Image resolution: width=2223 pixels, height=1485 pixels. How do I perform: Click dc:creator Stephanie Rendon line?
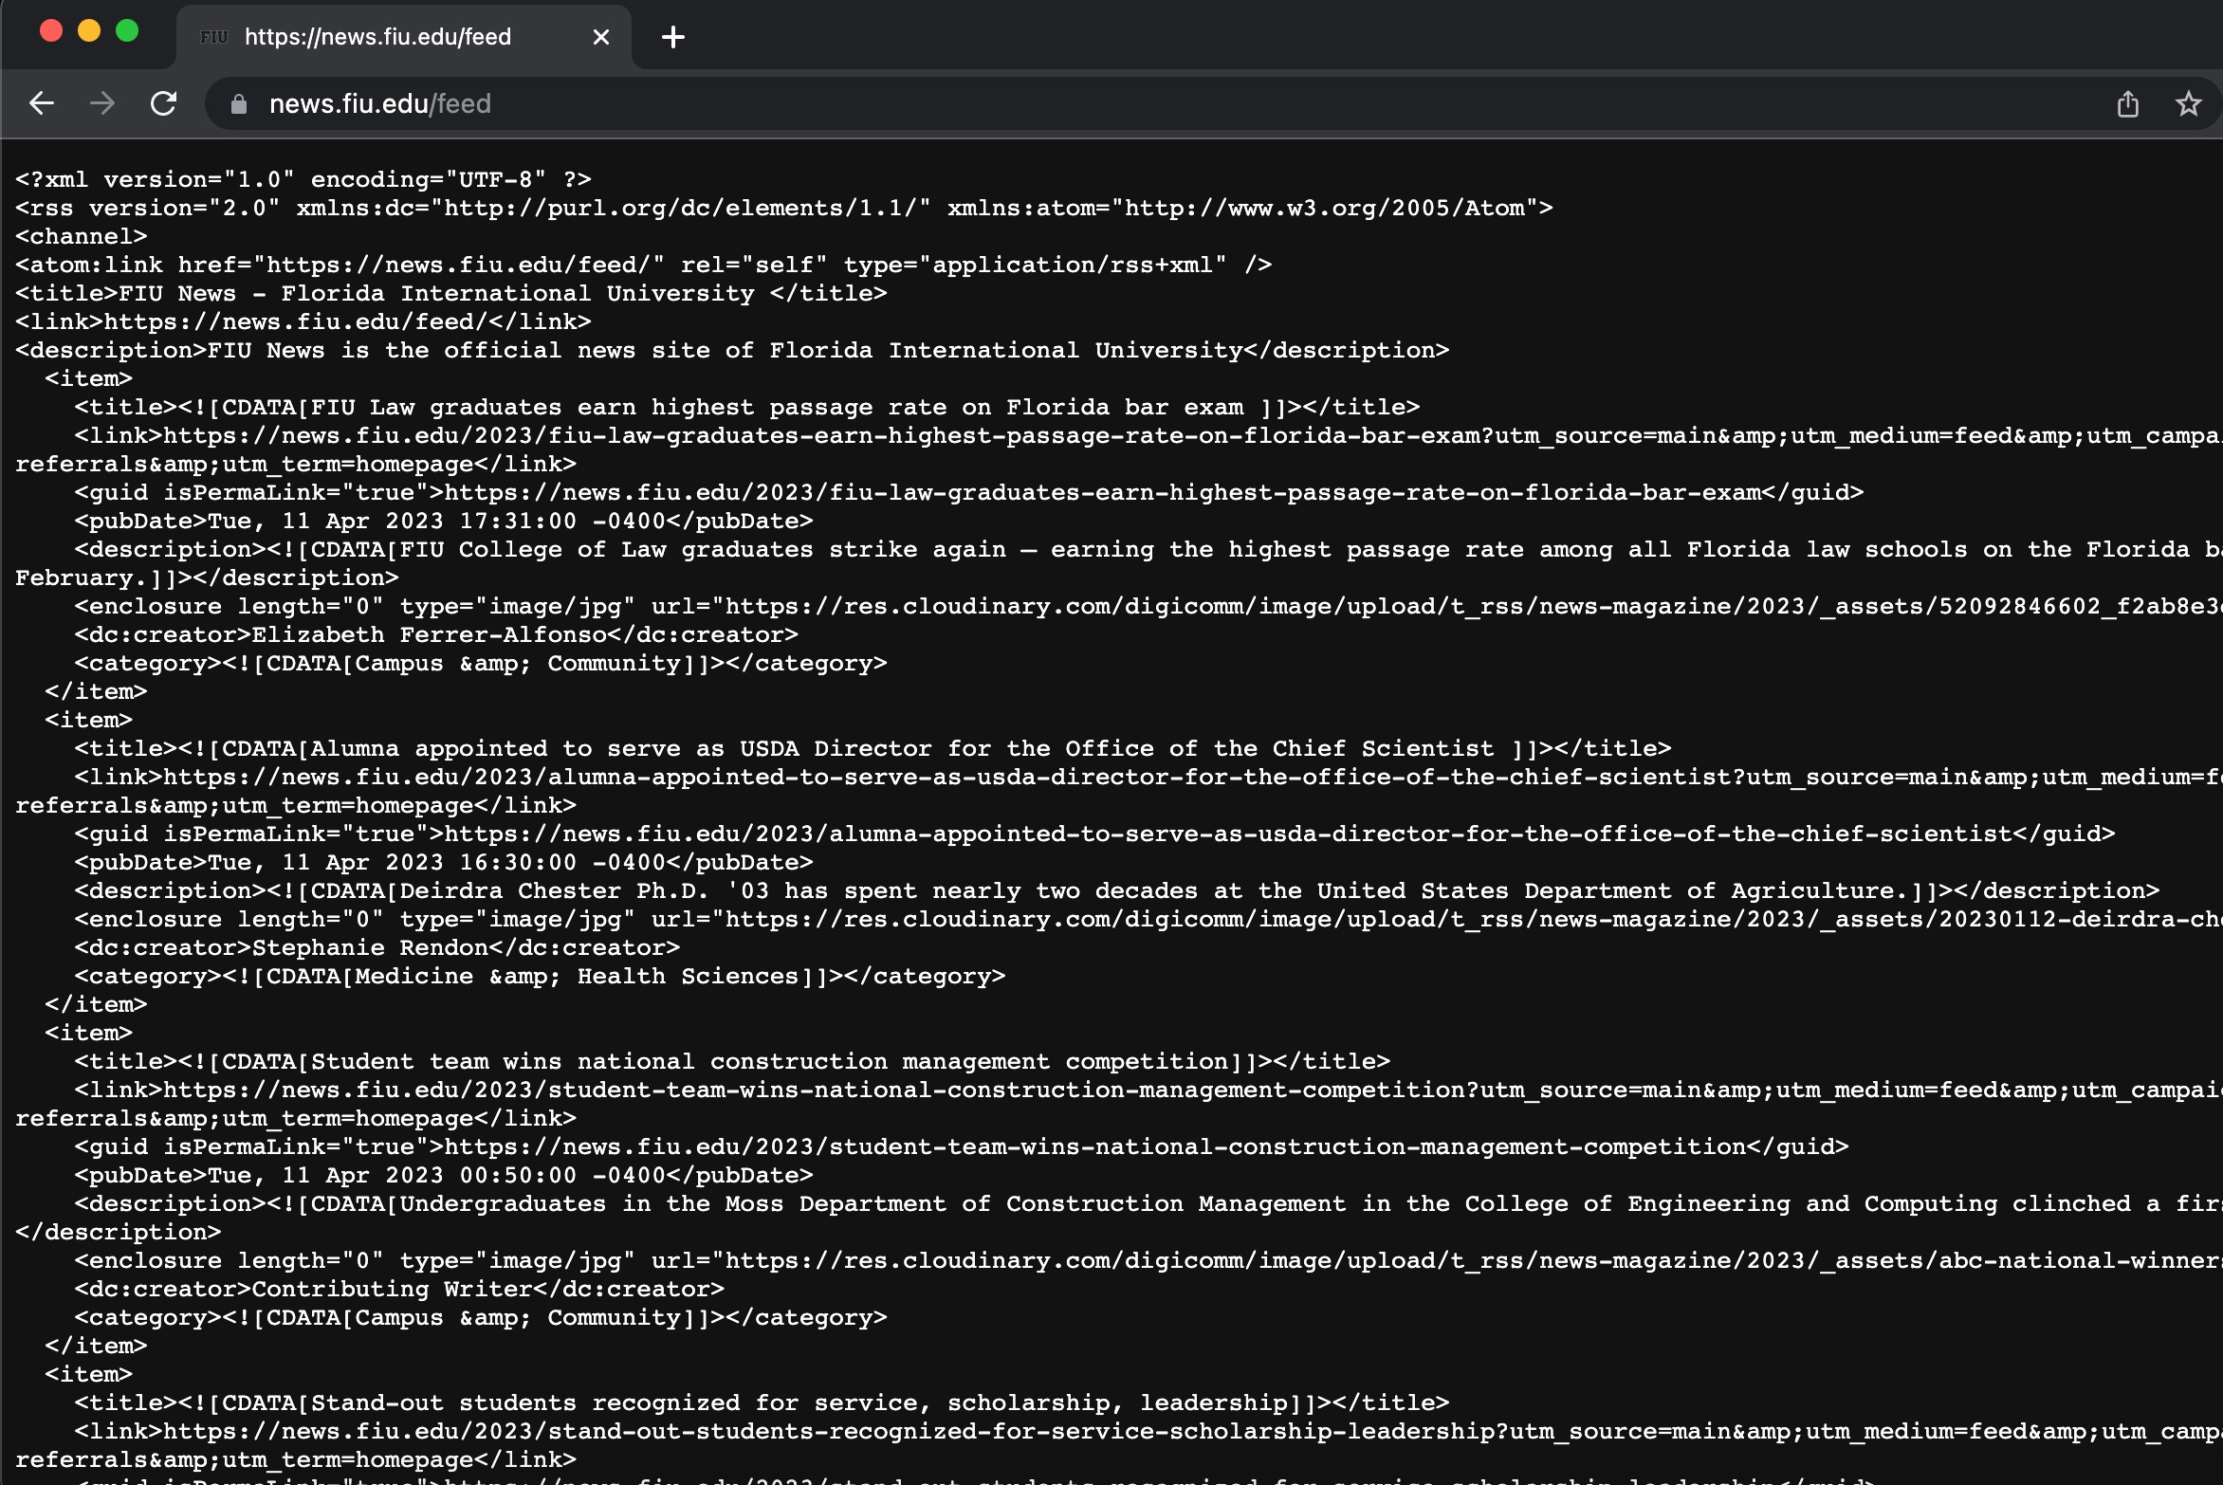(377, 947)
